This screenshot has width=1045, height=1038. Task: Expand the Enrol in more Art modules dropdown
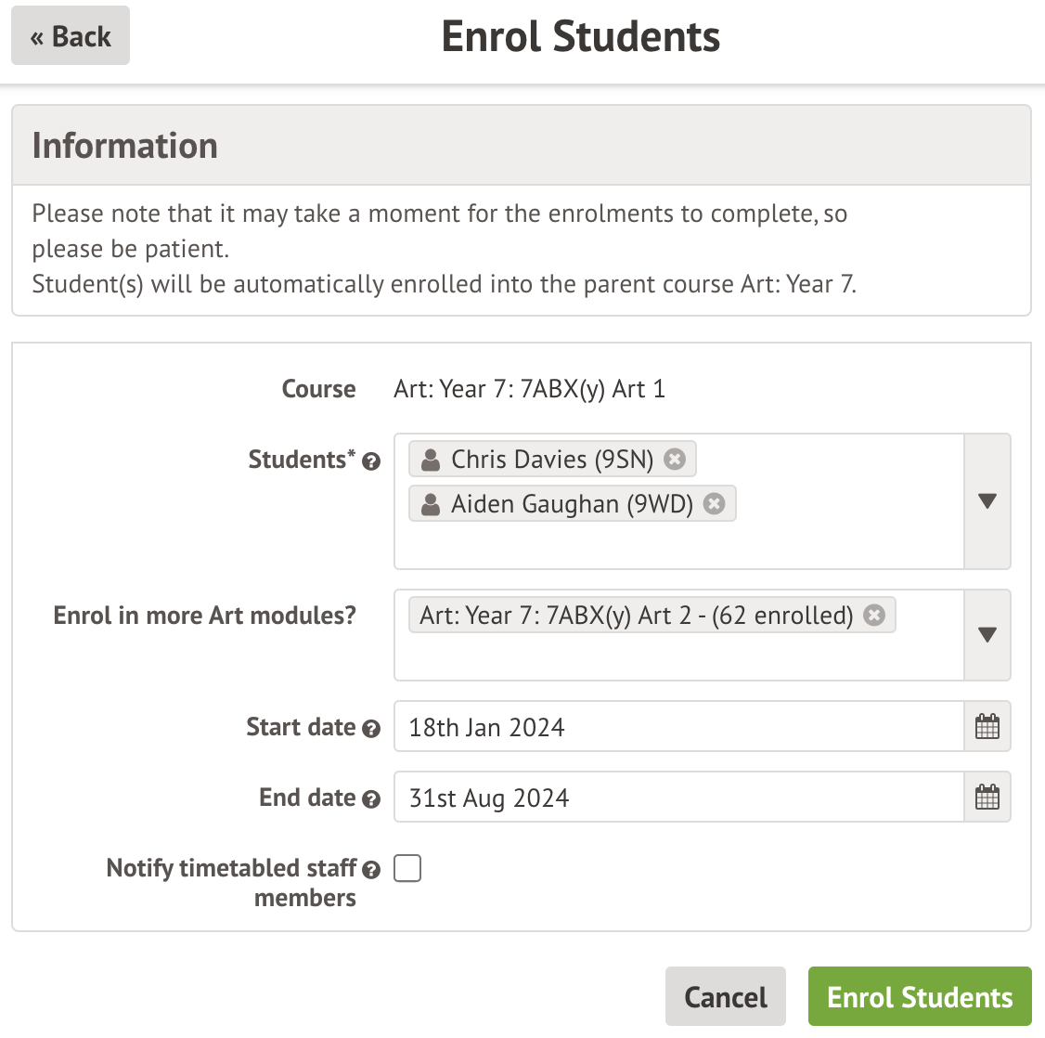click(987, 635)
